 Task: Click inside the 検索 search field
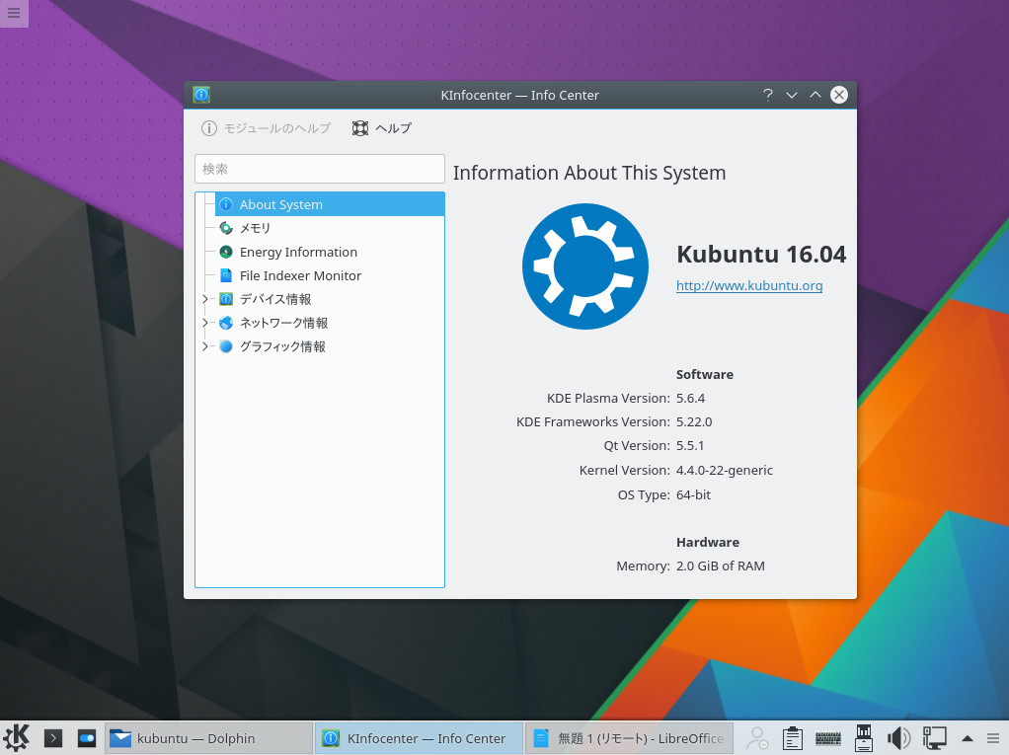coord(319,169)
